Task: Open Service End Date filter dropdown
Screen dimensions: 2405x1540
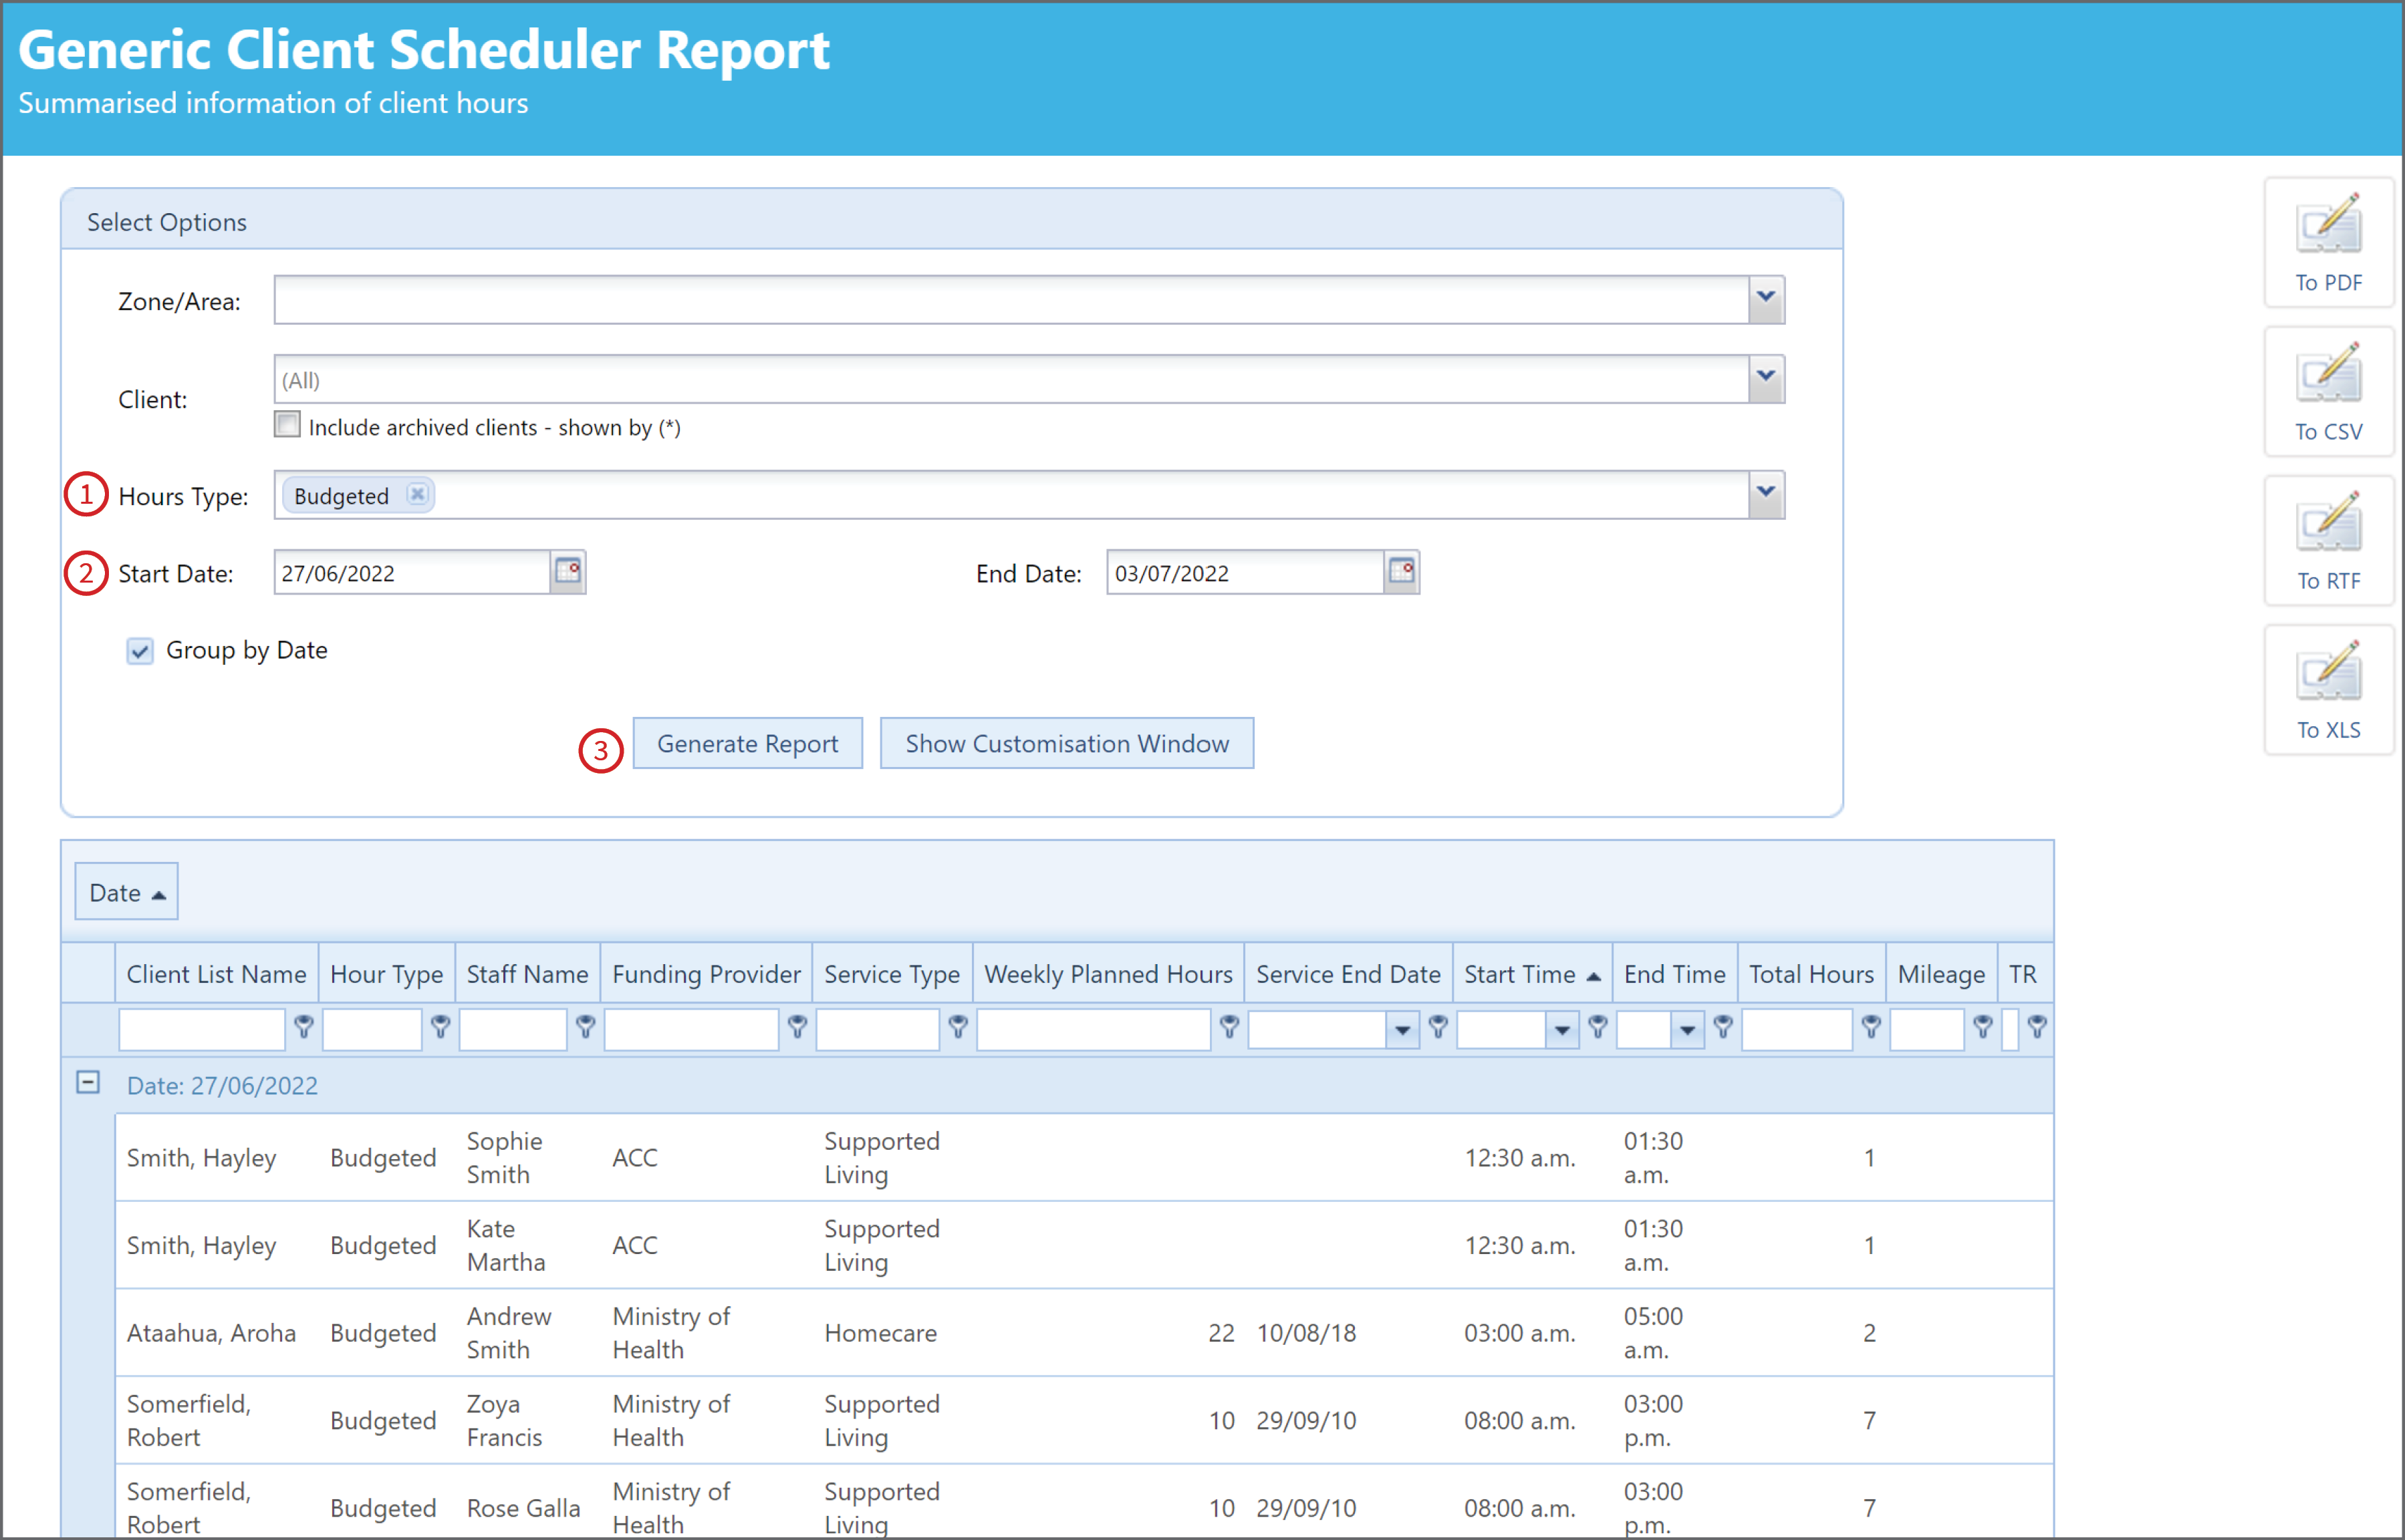Action: pyautogui.click(x=1402, y=1030)
